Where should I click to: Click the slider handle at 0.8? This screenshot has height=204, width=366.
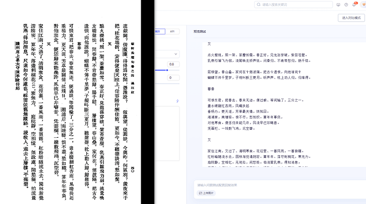167,70
